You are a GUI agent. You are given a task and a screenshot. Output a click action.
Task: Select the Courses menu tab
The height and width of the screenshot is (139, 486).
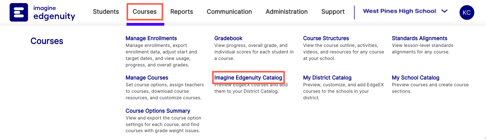pos(145,12)
